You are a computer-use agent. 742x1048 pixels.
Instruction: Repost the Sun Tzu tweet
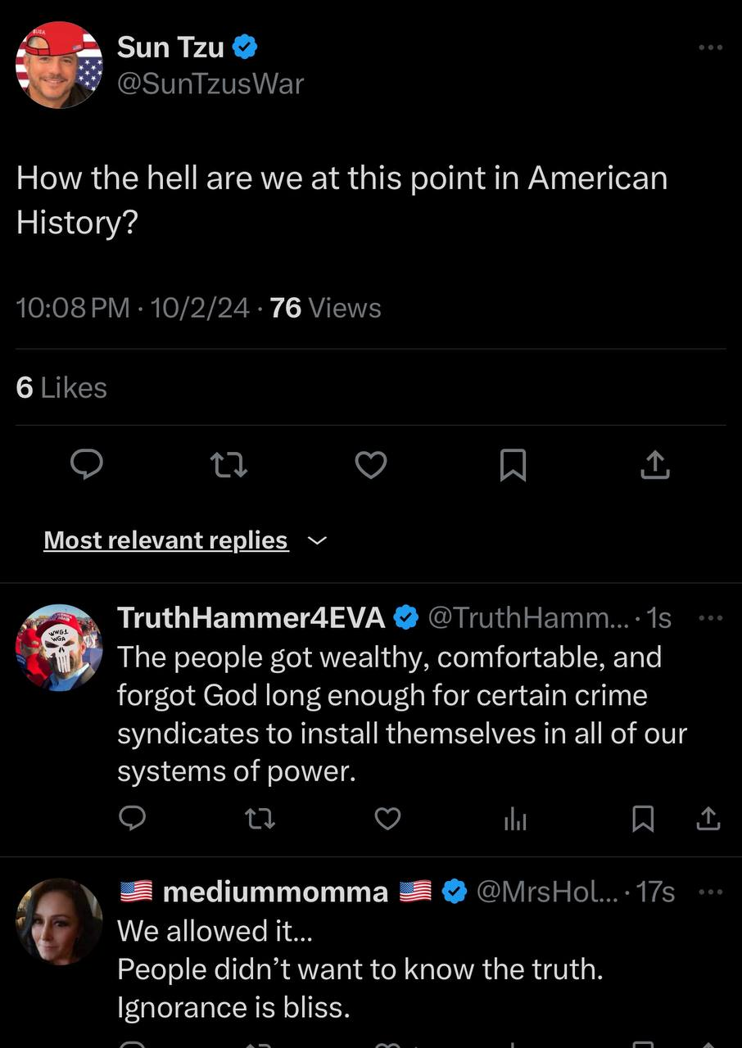point(228,466)
